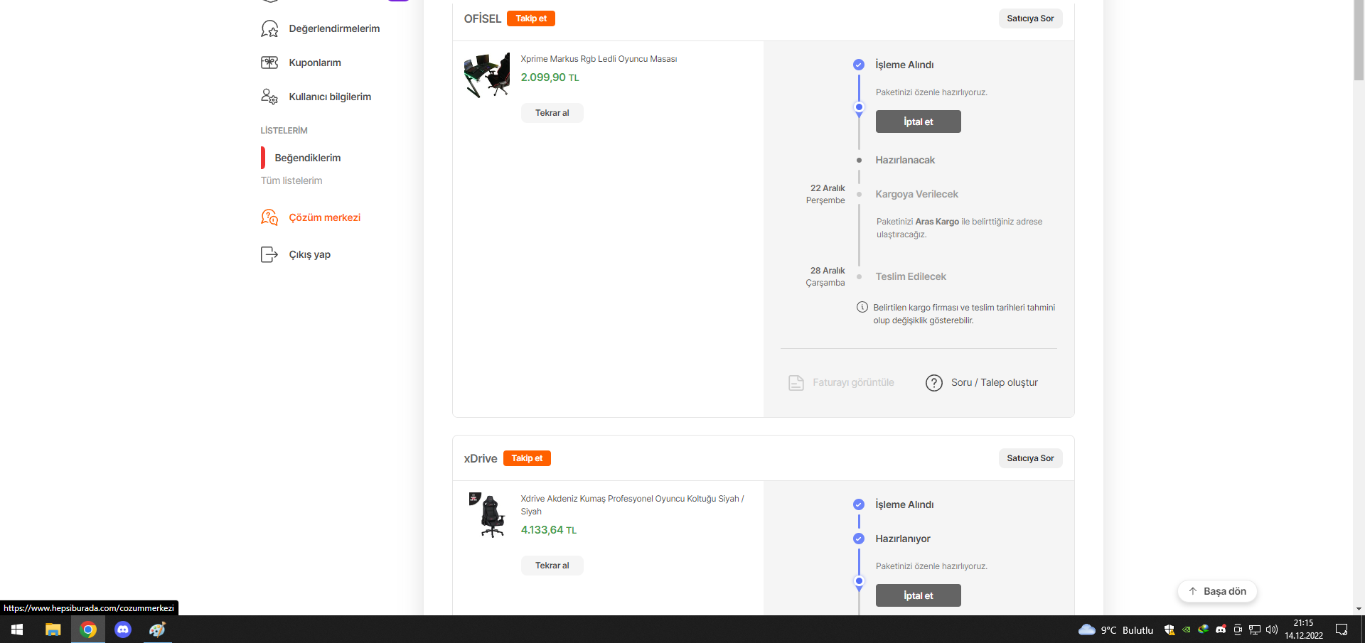
Task: Click the Kargoya Verilecek status text
Action: [x=916, y=194]
